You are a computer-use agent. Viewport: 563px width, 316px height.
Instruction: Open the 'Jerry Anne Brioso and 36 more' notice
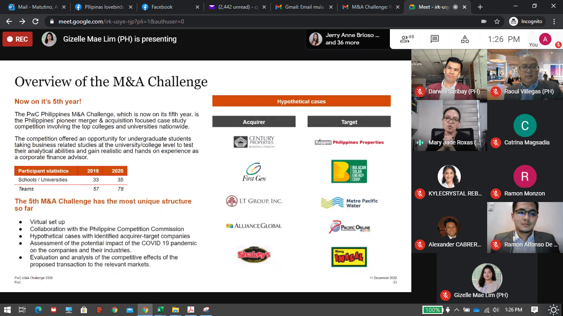coord(348,39)
